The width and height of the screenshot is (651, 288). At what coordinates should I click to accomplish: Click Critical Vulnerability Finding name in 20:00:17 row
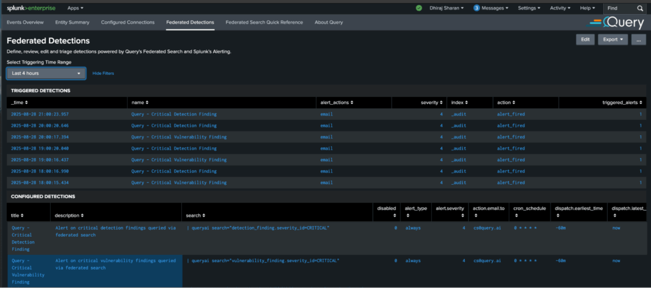[179, 137]
